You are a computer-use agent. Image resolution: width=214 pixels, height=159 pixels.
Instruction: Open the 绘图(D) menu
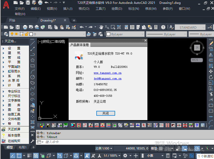point(117,9)
